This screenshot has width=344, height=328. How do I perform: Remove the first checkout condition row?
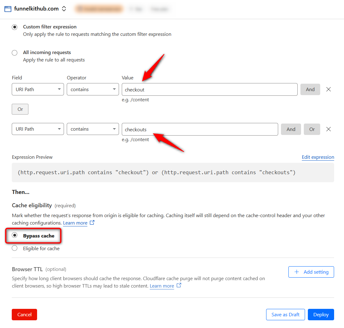(329, 89)
